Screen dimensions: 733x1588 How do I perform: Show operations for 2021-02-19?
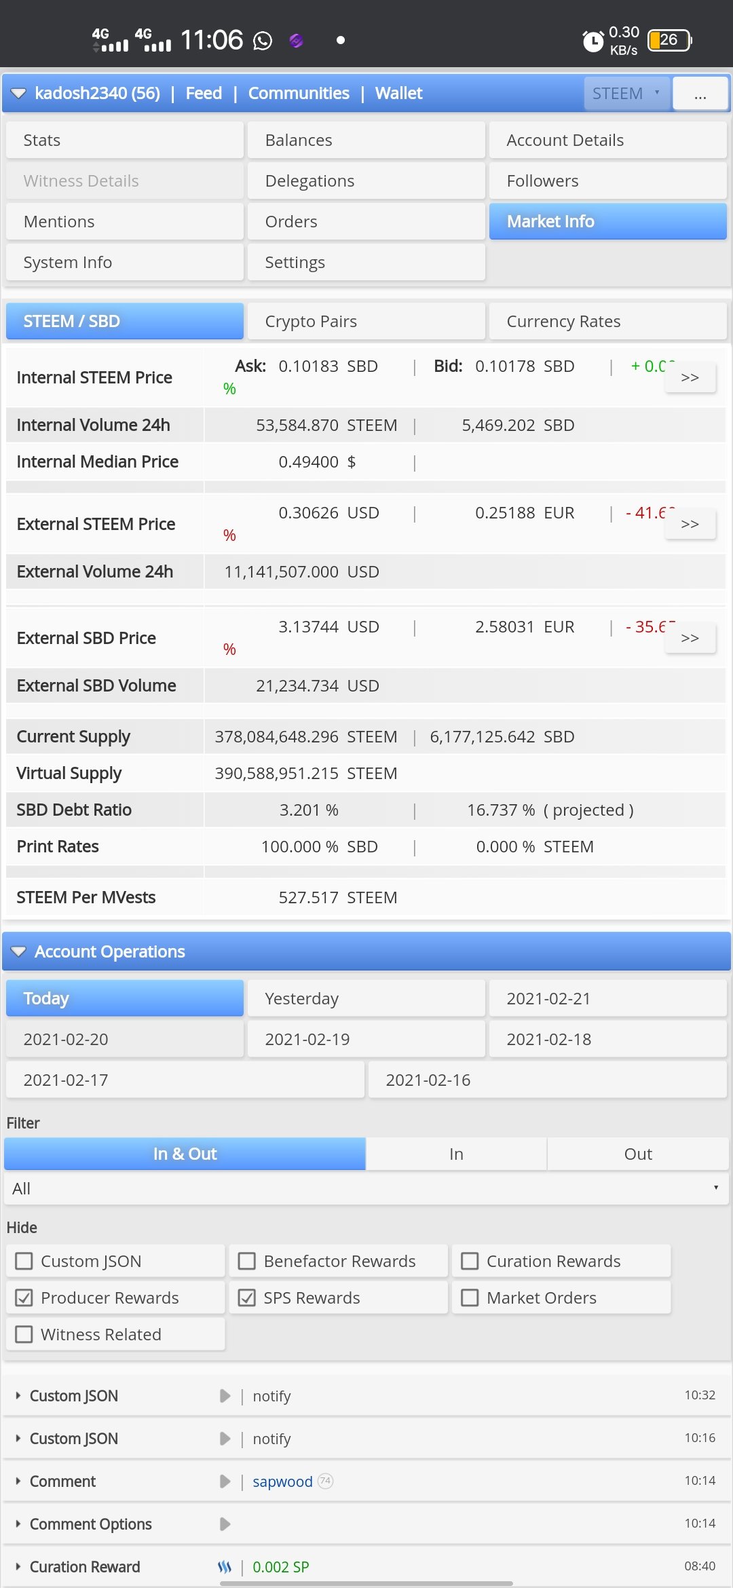(366, 1039)
